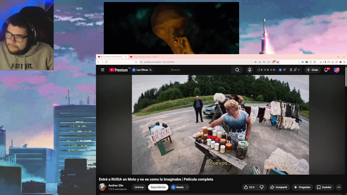This screenshot has width=347, height=195.
Task: Click the Unirme button
Action: click(139, 187)
